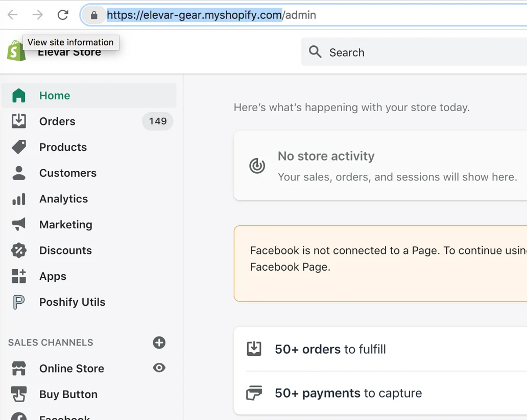
Task: Click the Discounts percent badge icon
Action: click(x=19, y=250)
